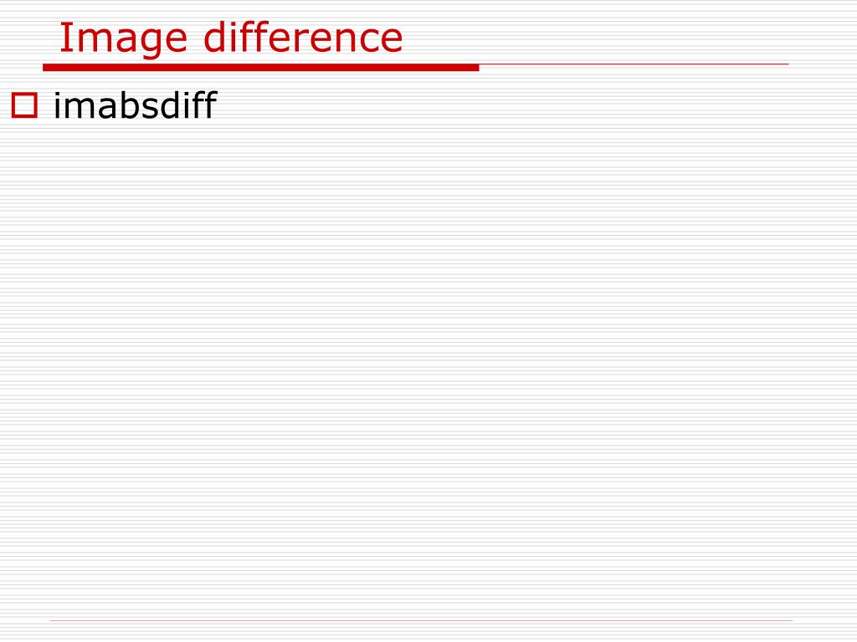The height and width of the screenshot is (642, 857).
Task: Click the left end of the thick red bar
Action: [46, 68]
